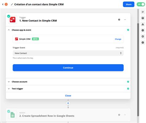The height and width of the screenshot is (123, 146).
Task: Click the blue Continue button
Action: pyautogui.click(x=68, y=68)
